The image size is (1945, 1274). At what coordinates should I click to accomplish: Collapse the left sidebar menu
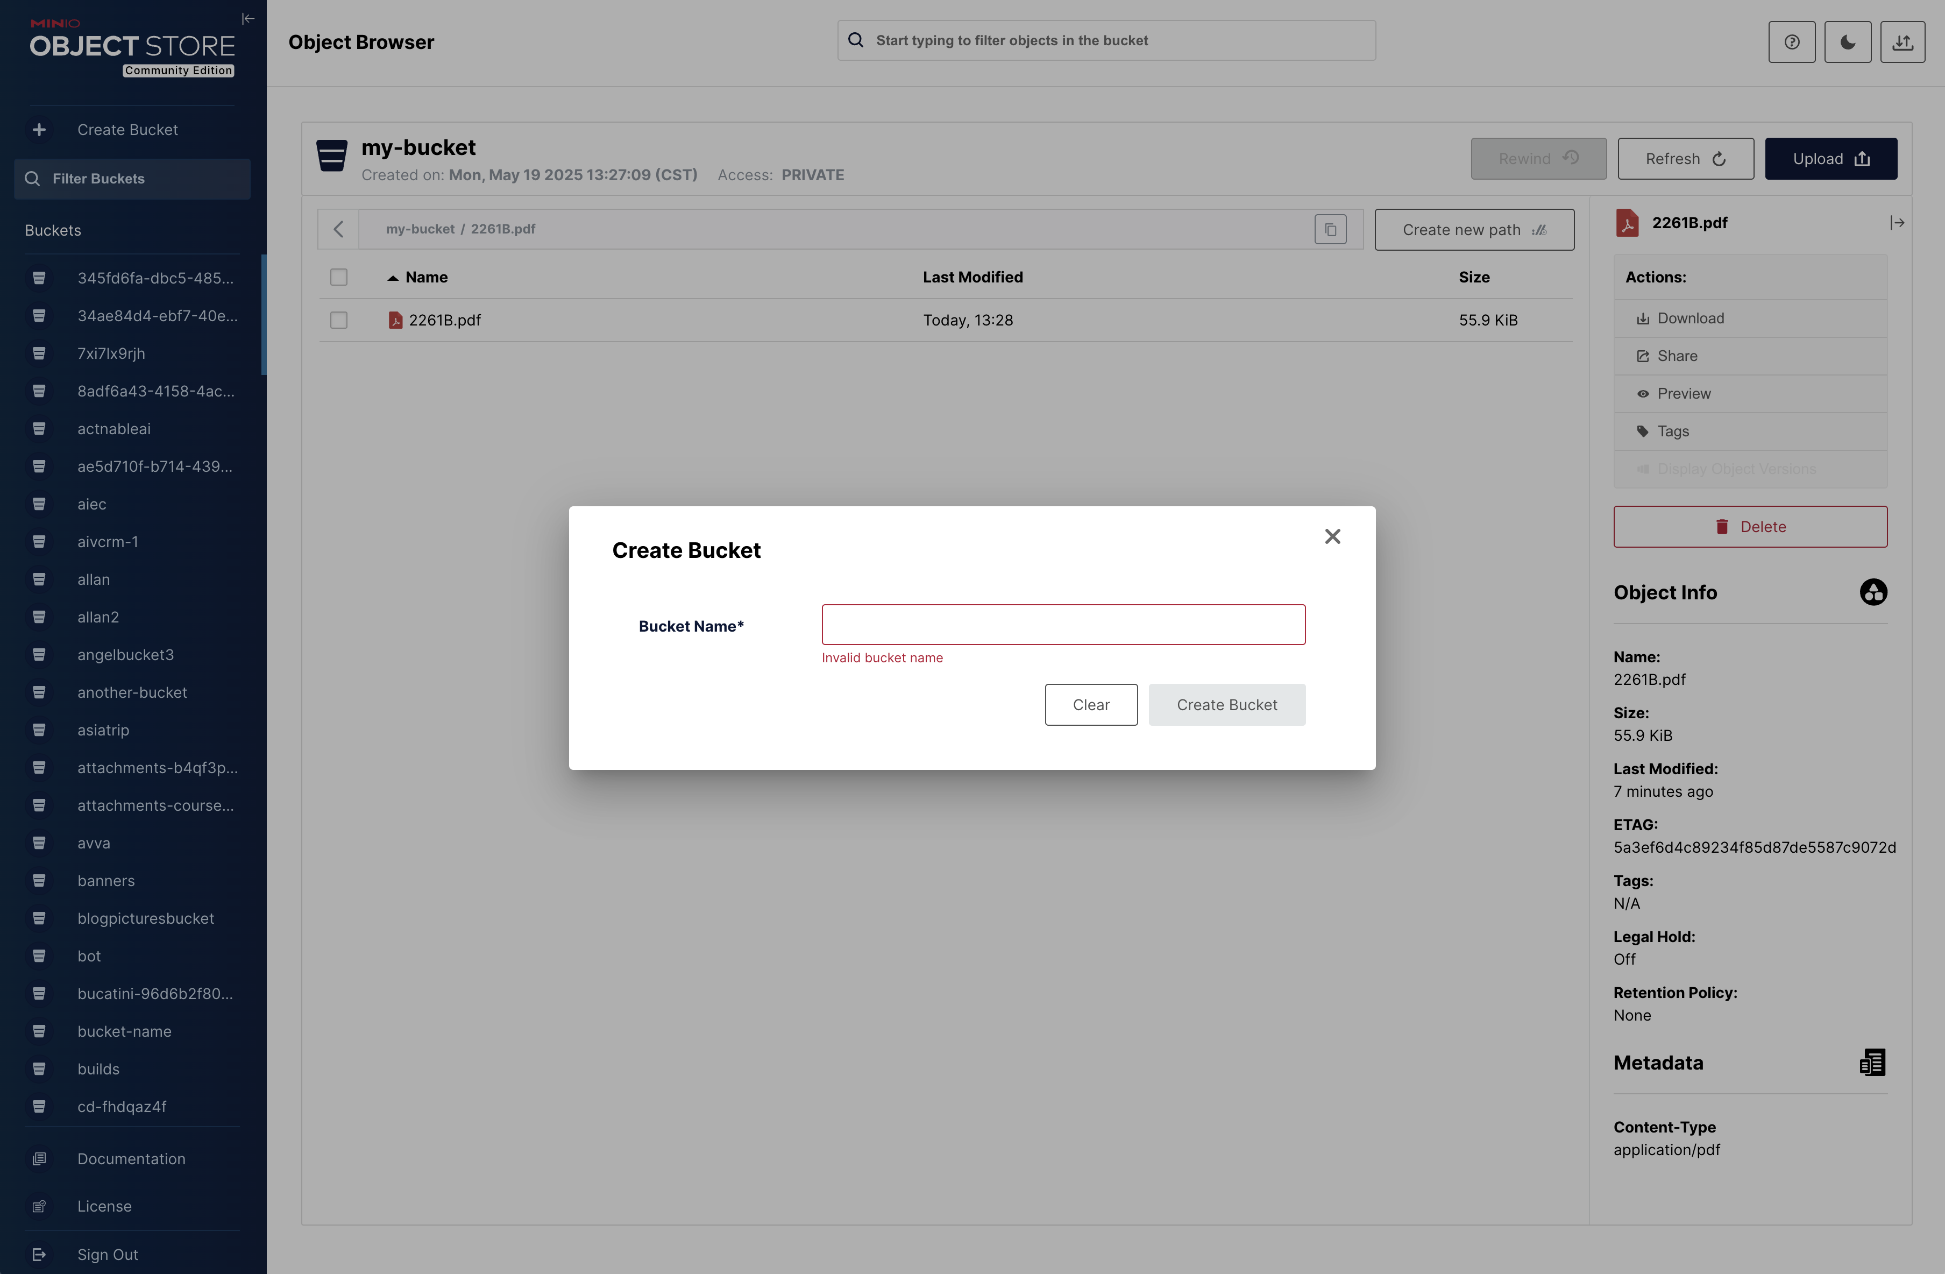pyautogui.click(x=247, y=19)
